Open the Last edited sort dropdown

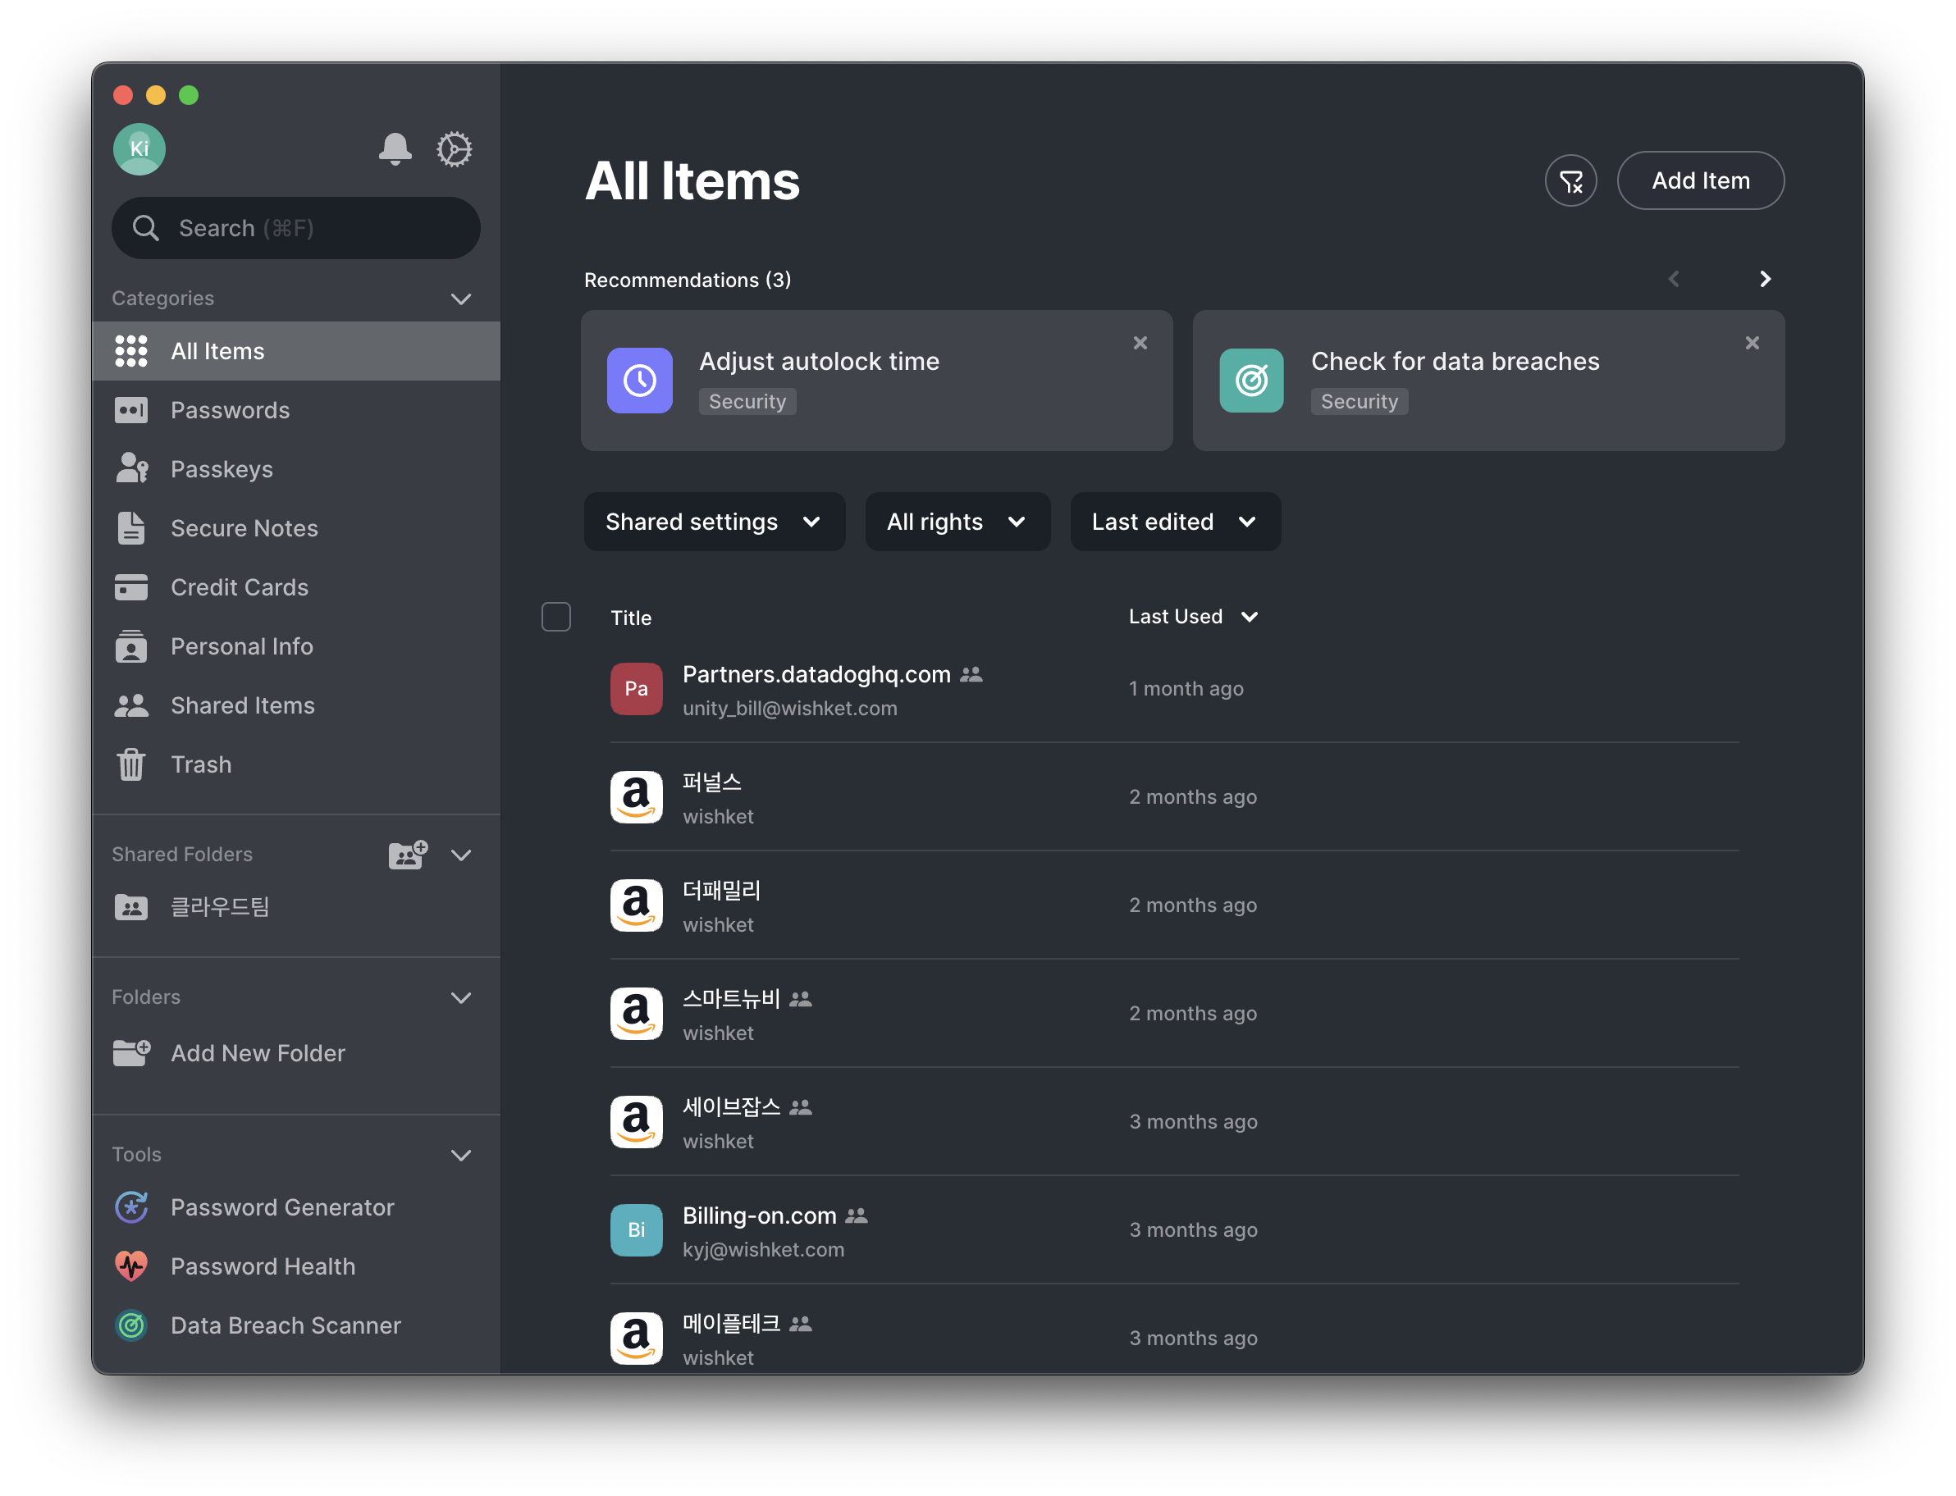1175,522
